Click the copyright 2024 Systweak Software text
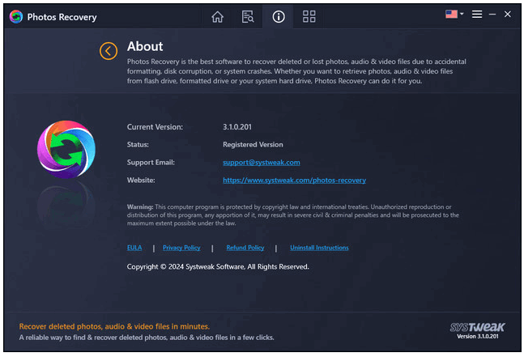 [218, 266]
